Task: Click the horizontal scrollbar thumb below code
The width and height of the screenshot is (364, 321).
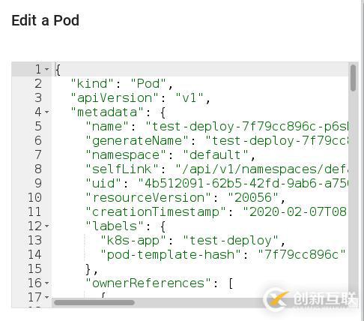Action: tap(94, 302)
